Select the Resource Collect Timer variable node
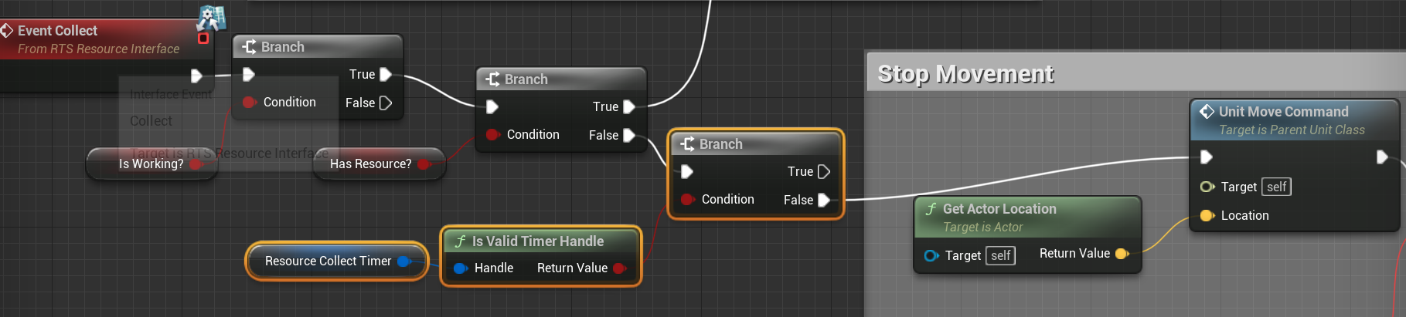The width and height of the screenshot is (1406, 317). click(328, 261)
